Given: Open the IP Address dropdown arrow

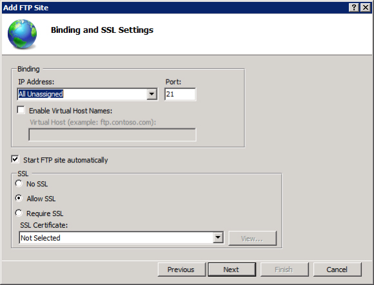Looking at the screenshot, I should pos(152,94).
